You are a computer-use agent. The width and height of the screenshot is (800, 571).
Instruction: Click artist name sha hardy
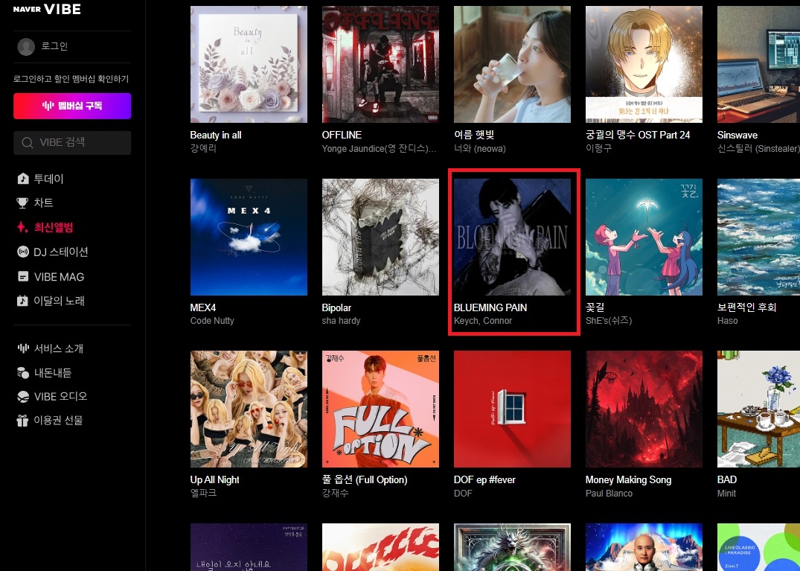(x=342, y=320)
